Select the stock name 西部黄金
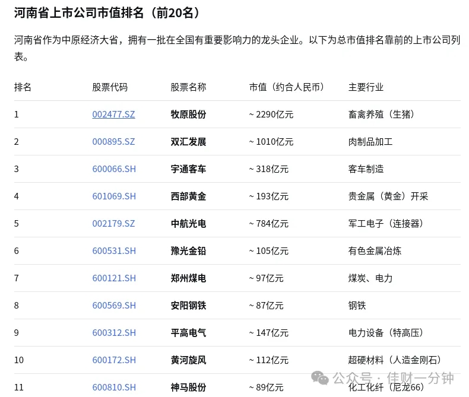Viewport: 469px width, 397px height. [x=188, y=196]
